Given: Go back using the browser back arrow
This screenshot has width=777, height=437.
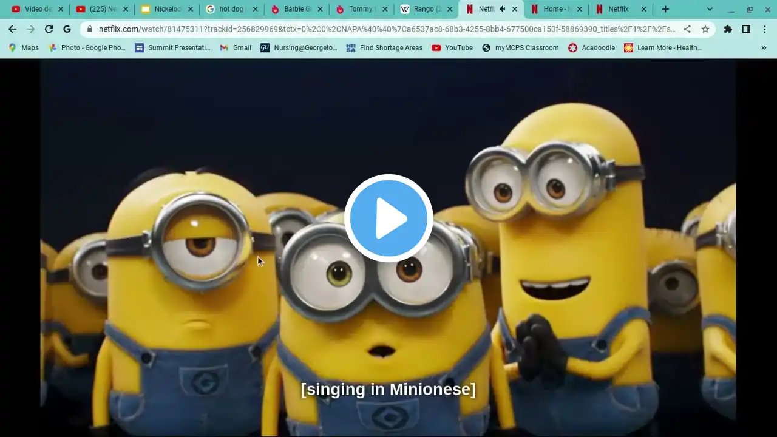Looking at the screenshot, I should (x=12, y=29).
